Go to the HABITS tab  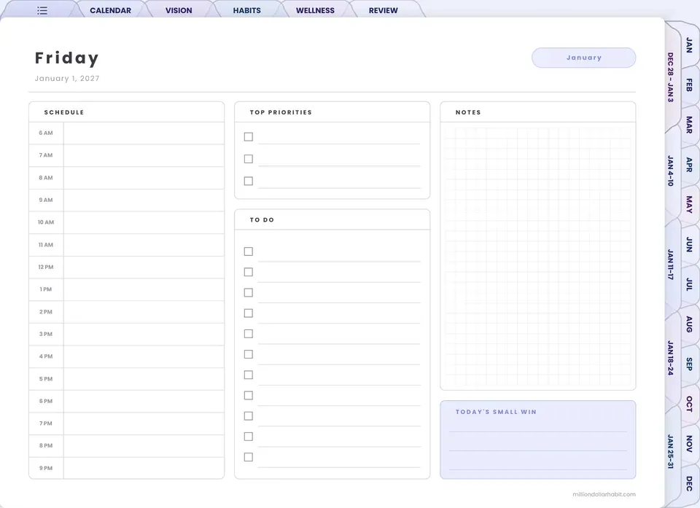(x=247, y=10)
